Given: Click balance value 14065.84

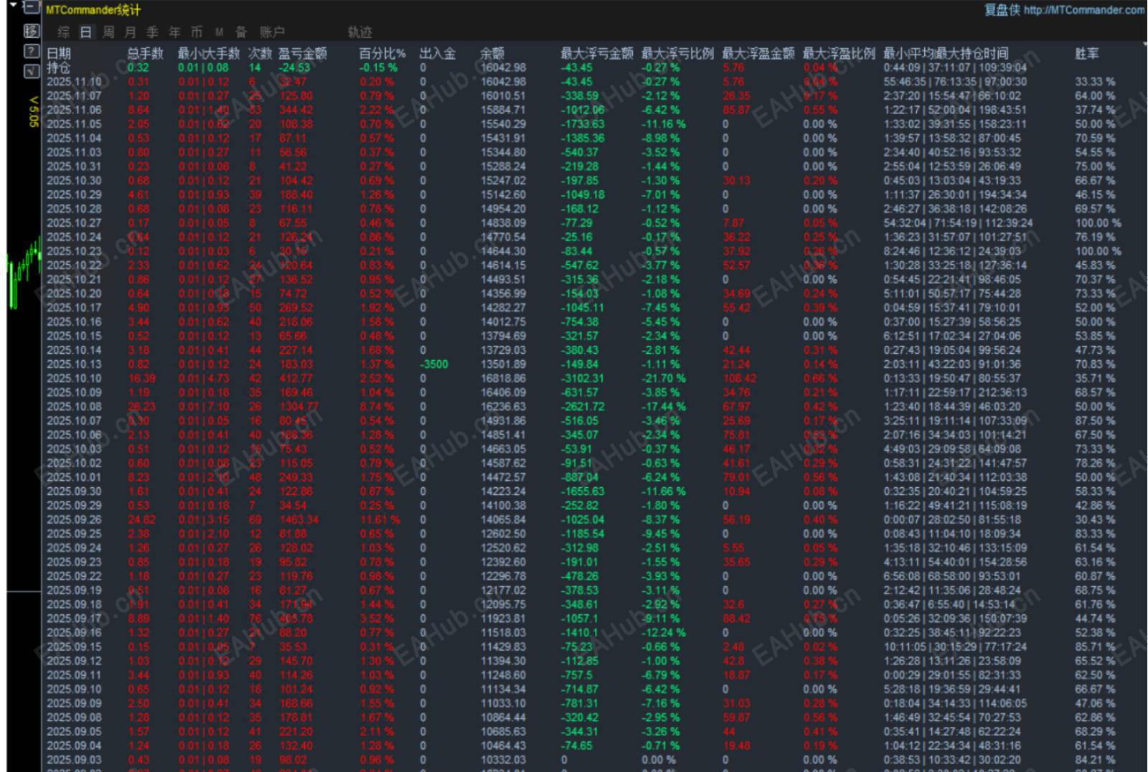Looking at the screenshot, I should tap(503, 519).
